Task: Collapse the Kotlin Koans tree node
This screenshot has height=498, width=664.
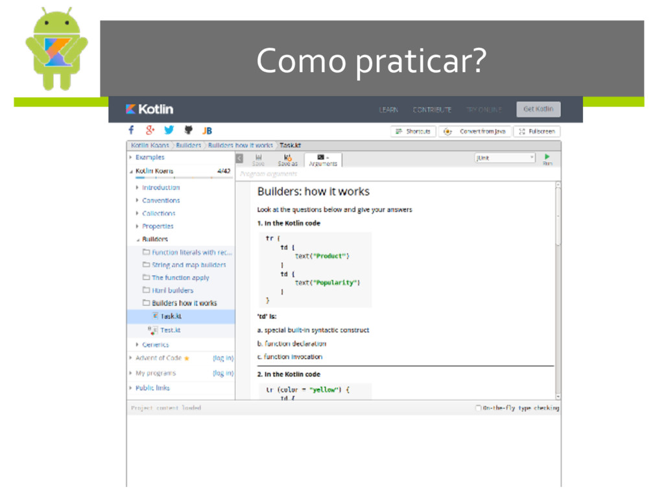Action: [131, 171]
